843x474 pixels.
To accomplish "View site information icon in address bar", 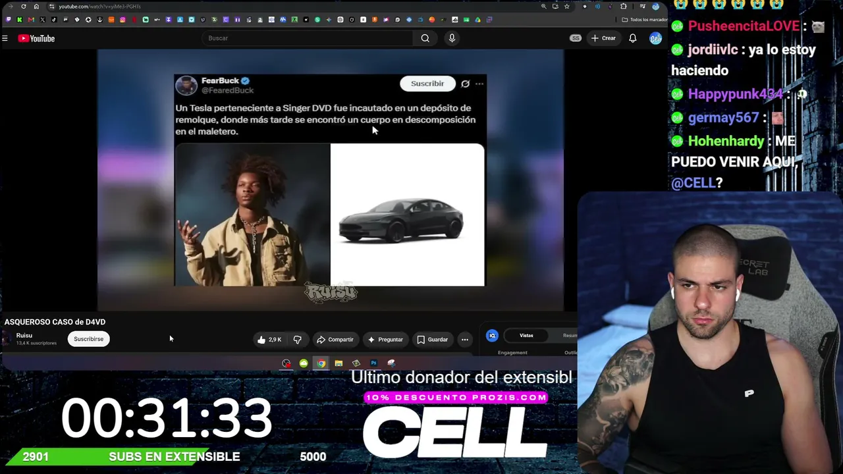I will click(x=51, y=7).
